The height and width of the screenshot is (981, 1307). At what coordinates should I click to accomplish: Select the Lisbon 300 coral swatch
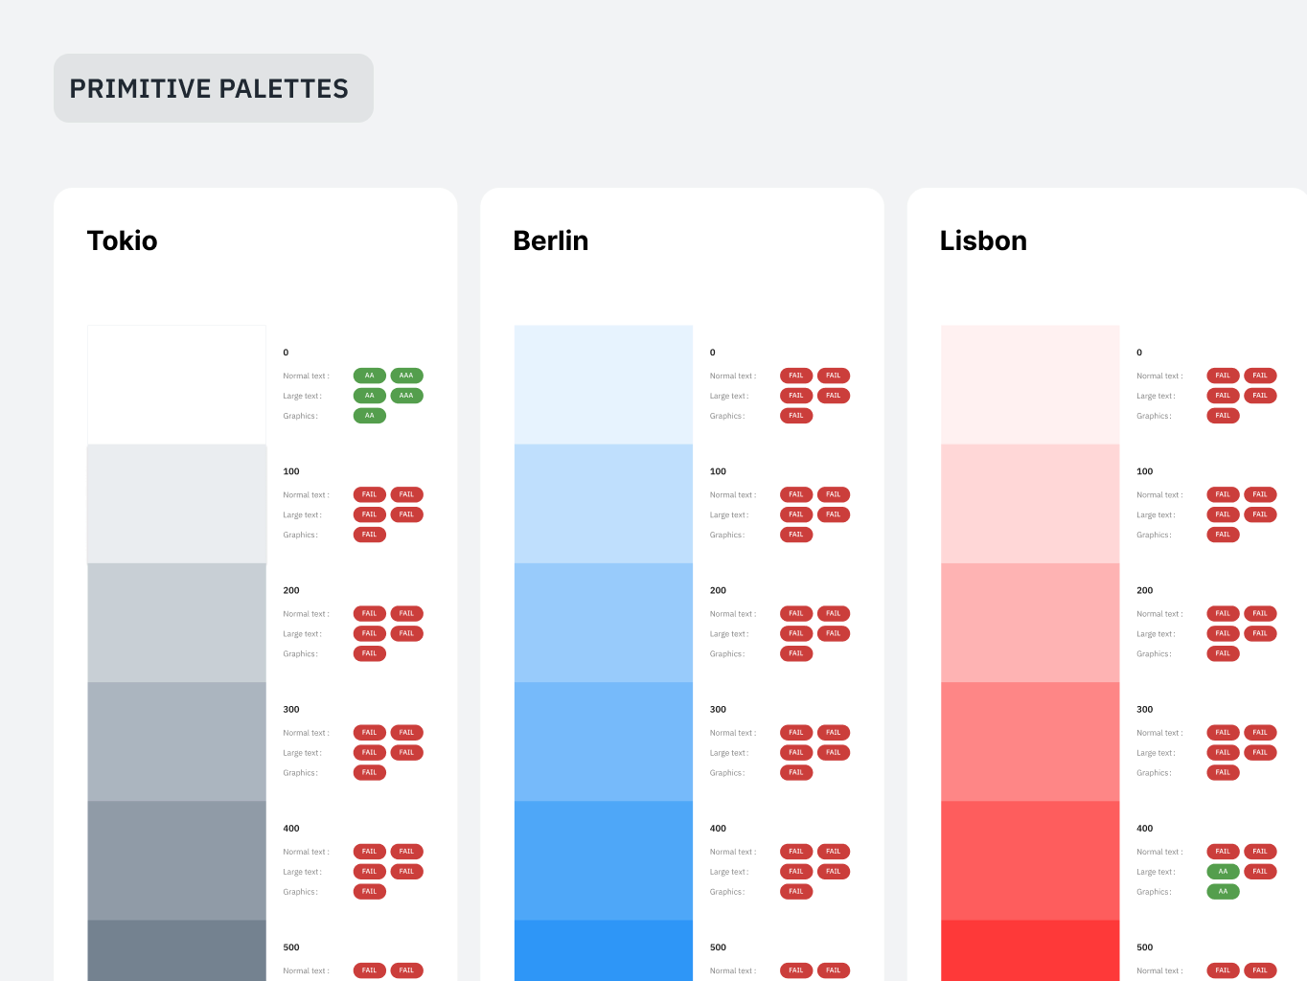click(1030, 741)
